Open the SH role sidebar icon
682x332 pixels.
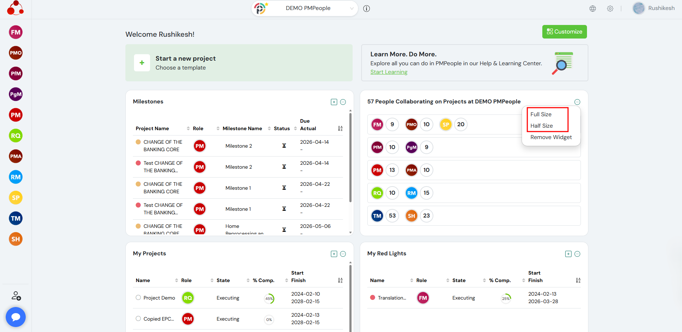point(16,239)
